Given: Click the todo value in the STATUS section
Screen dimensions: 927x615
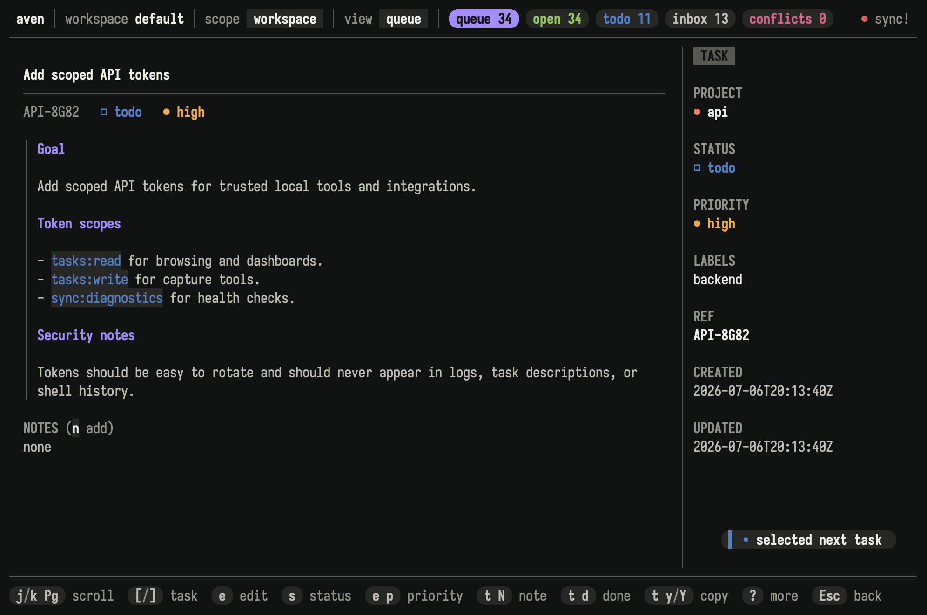Looking at the screenshot, I should coord(721,168).
